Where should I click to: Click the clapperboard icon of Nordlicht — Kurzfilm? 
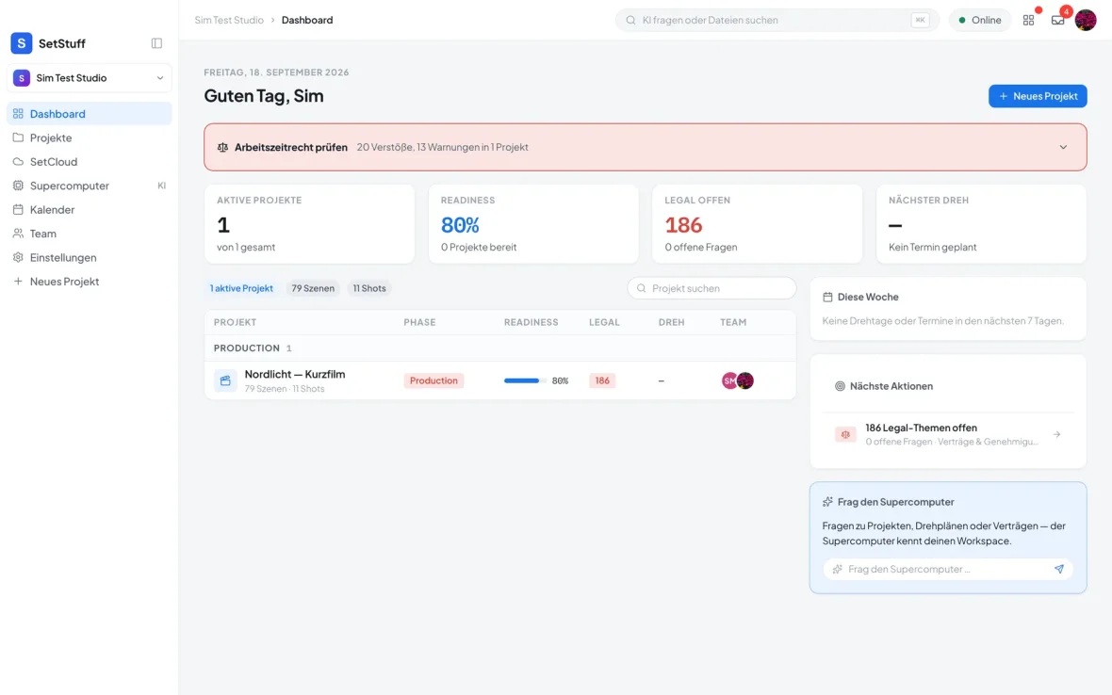[225, 380]
